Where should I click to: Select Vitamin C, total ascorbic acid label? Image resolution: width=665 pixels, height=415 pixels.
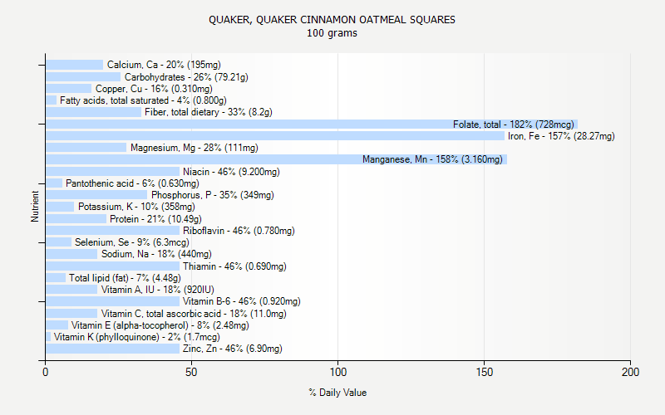coord(194,314)
